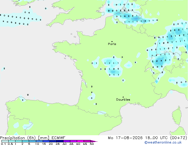Click the purple arrow beyond 50 mm
Screen dimensions: 188x145
point(94,141)
